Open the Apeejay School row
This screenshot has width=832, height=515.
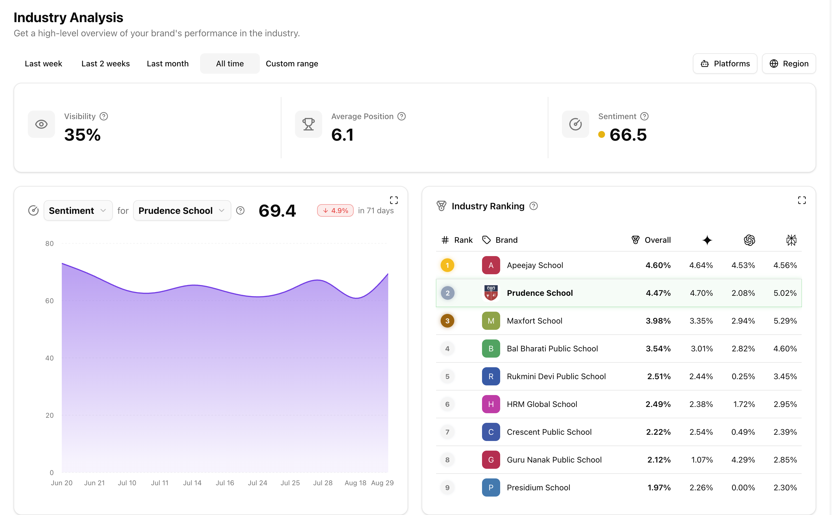pos(619,265)
